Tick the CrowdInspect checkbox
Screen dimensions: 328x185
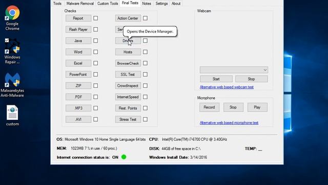[x=145, y=86]
